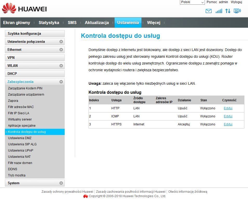Expand the System sidebar section
The image size is (248, 207).
(35, 183)
